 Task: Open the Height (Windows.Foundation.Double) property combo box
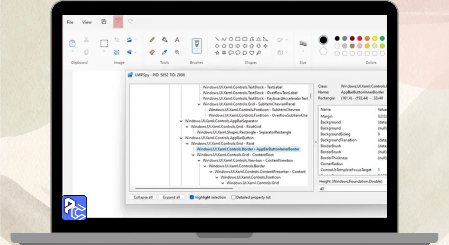353,181
